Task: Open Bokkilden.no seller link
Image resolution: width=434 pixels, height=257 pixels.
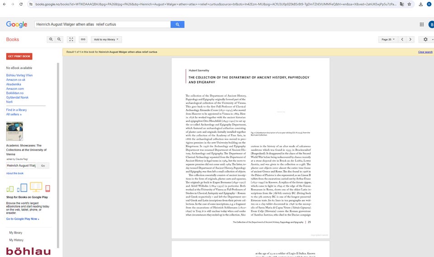Action: point(15,93)
